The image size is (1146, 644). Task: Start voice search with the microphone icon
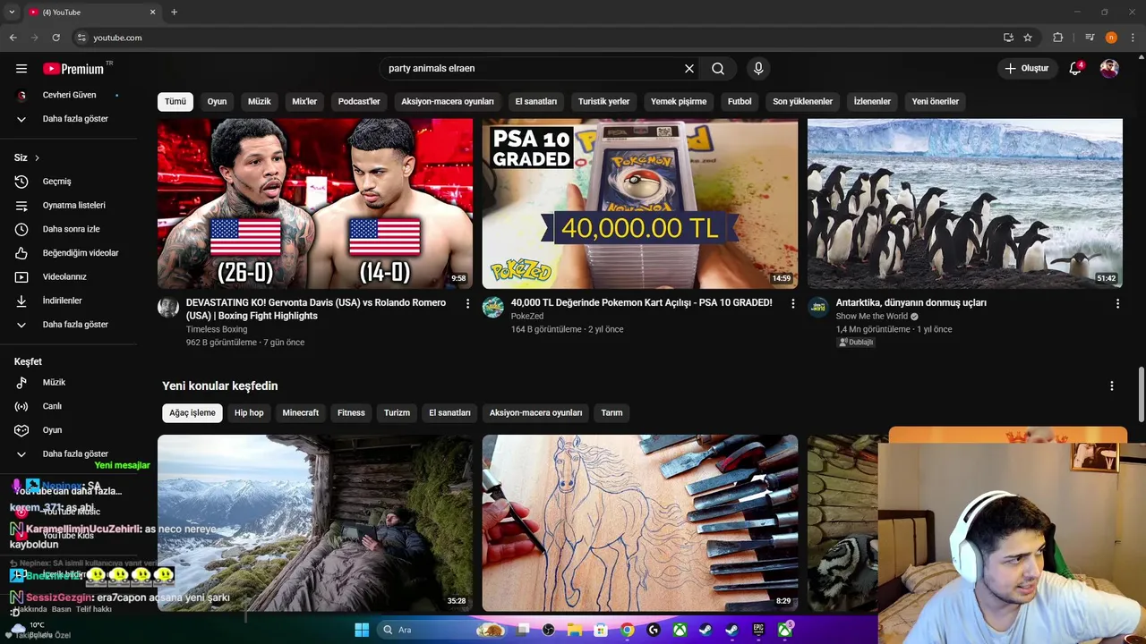point(758,68)
